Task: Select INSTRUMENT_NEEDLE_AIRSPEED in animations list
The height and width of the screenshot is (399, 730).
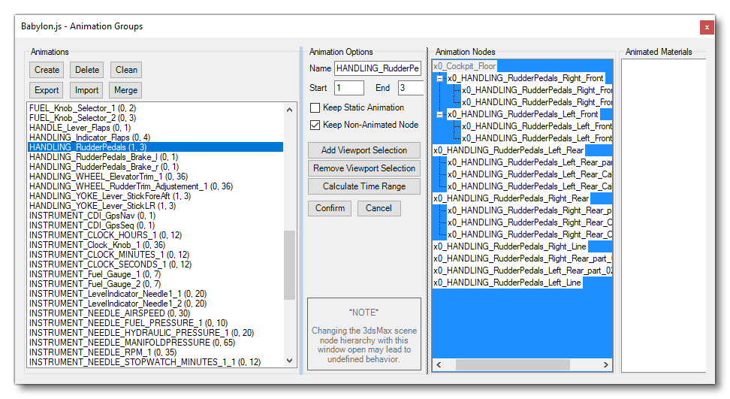Action: 109,313
